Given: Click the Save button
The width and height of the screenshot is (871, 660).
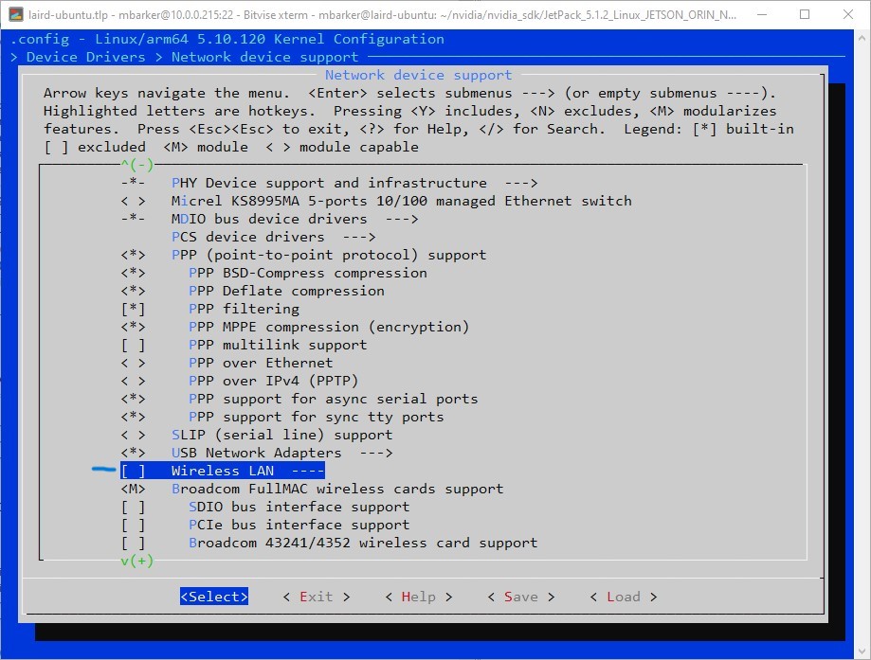Looking at the screenshot, I should pyautogui.click(x=521, y=597).
